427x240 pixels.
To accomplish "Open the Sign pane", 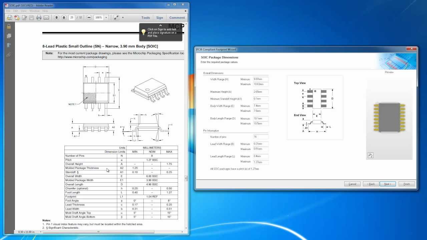I will [160, 18].
